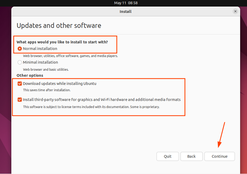Close the Install window with X icon
This screenshot has height=174, width=247.
[236, 11]
